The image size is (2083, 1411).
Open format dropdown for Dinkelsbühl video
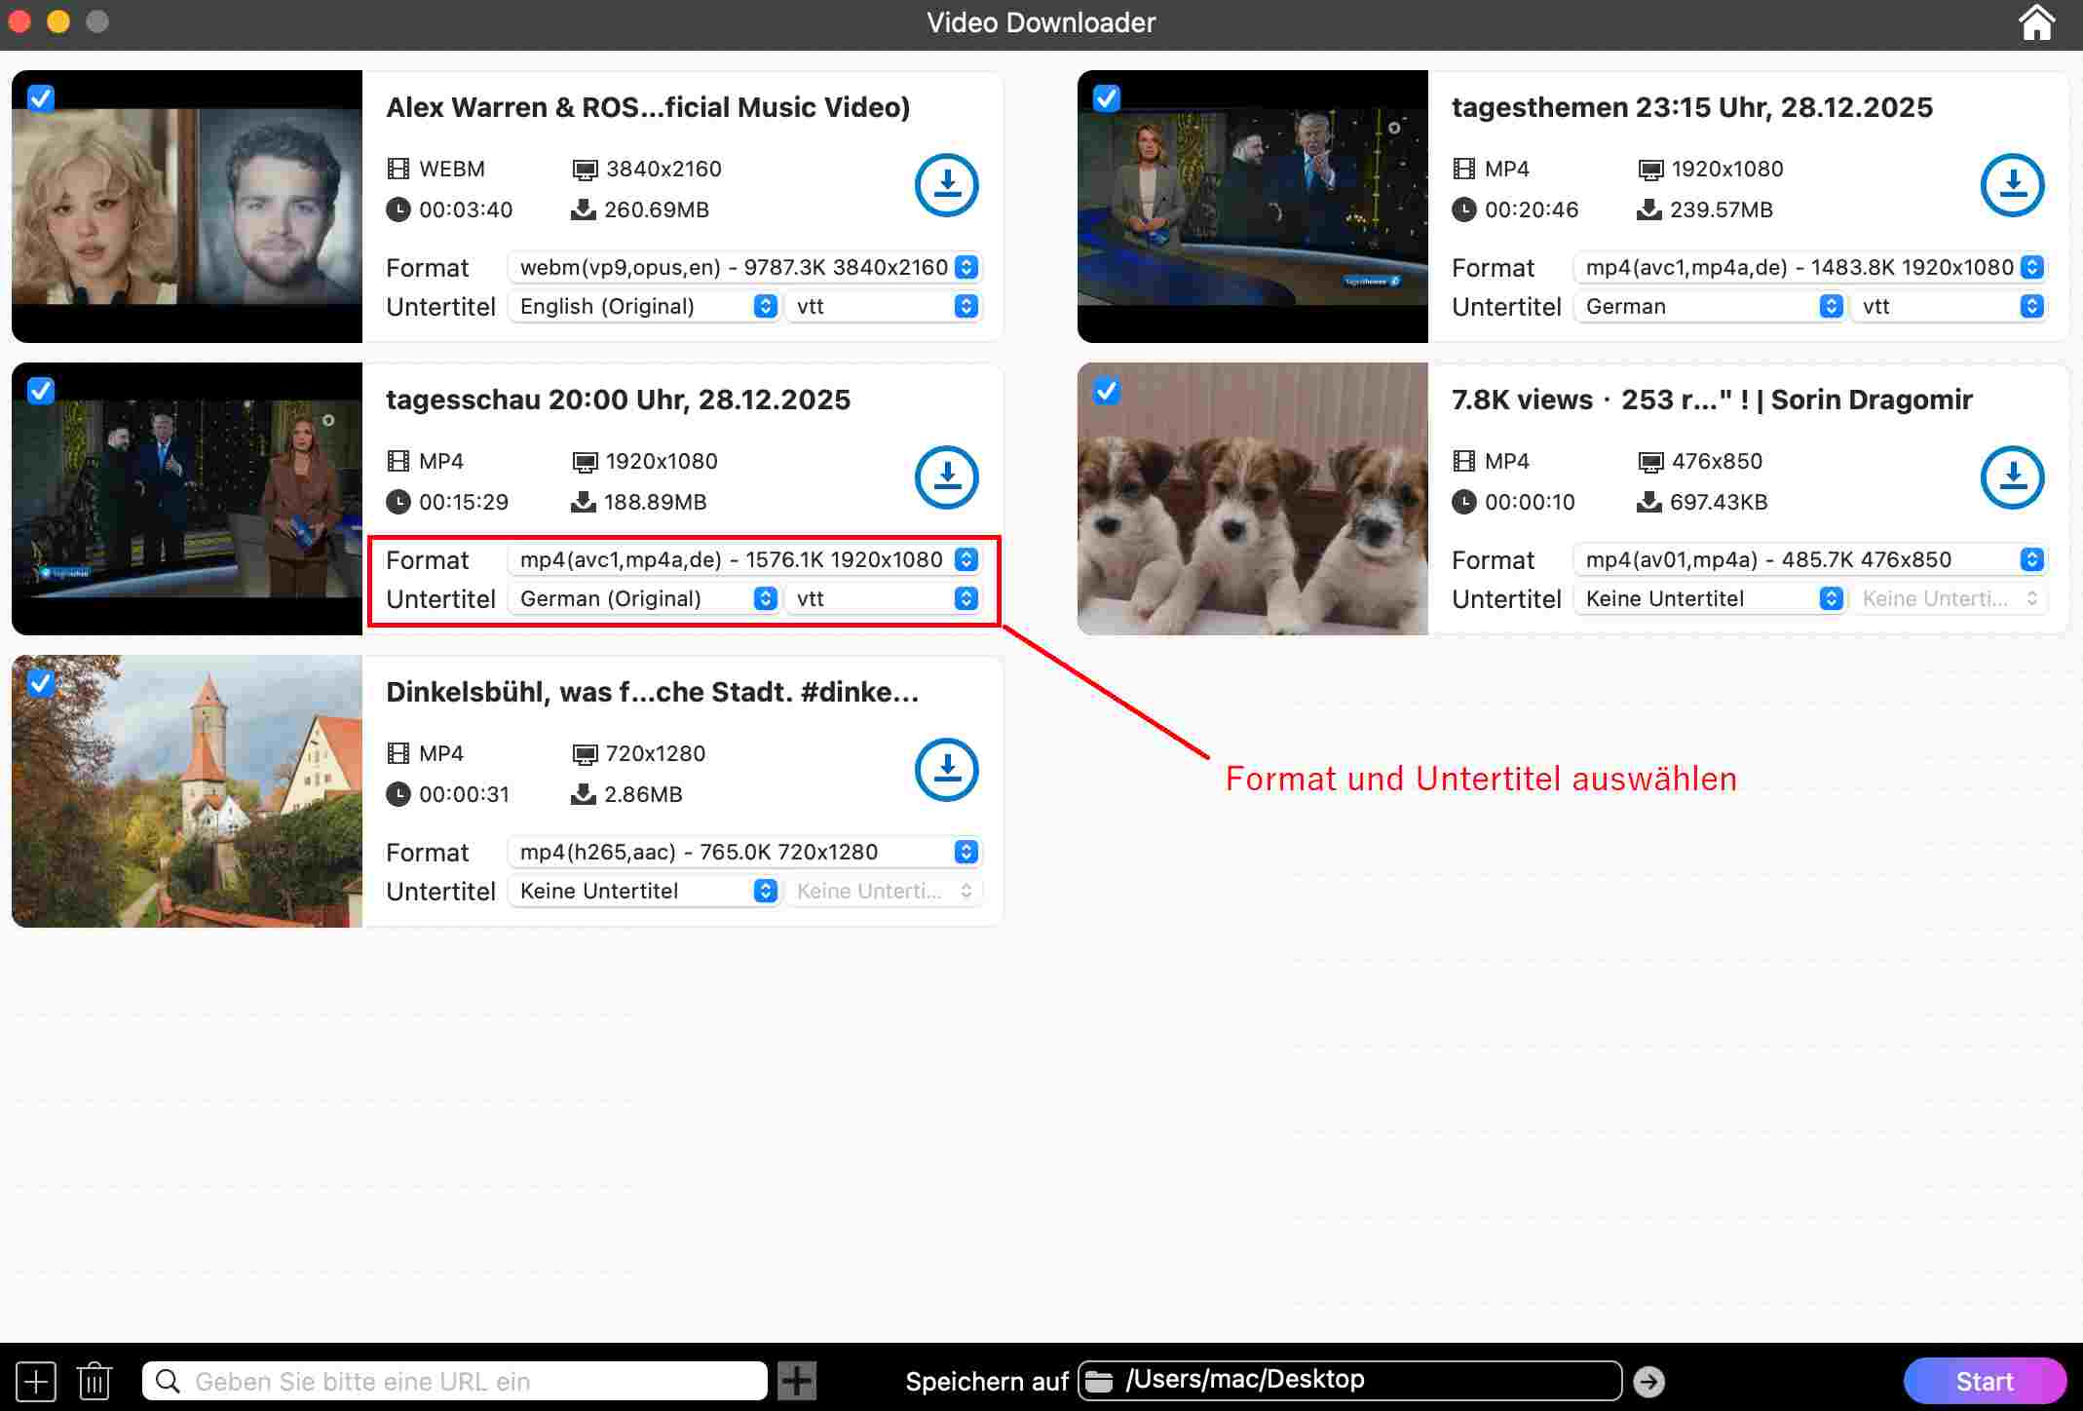[x=965, y=852]
